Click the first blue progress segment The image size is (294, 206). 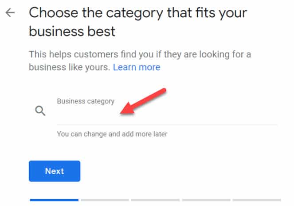(x=54, y=200)
